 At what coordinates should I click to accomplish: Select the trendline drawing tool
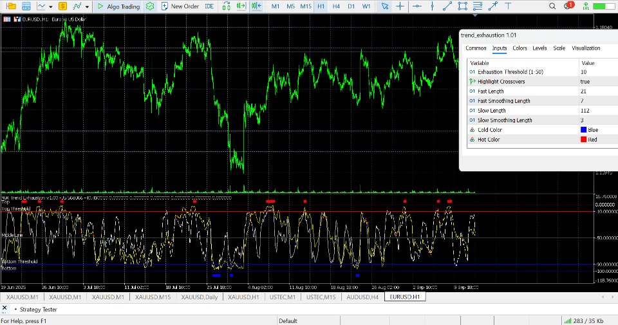click(447, 6)
